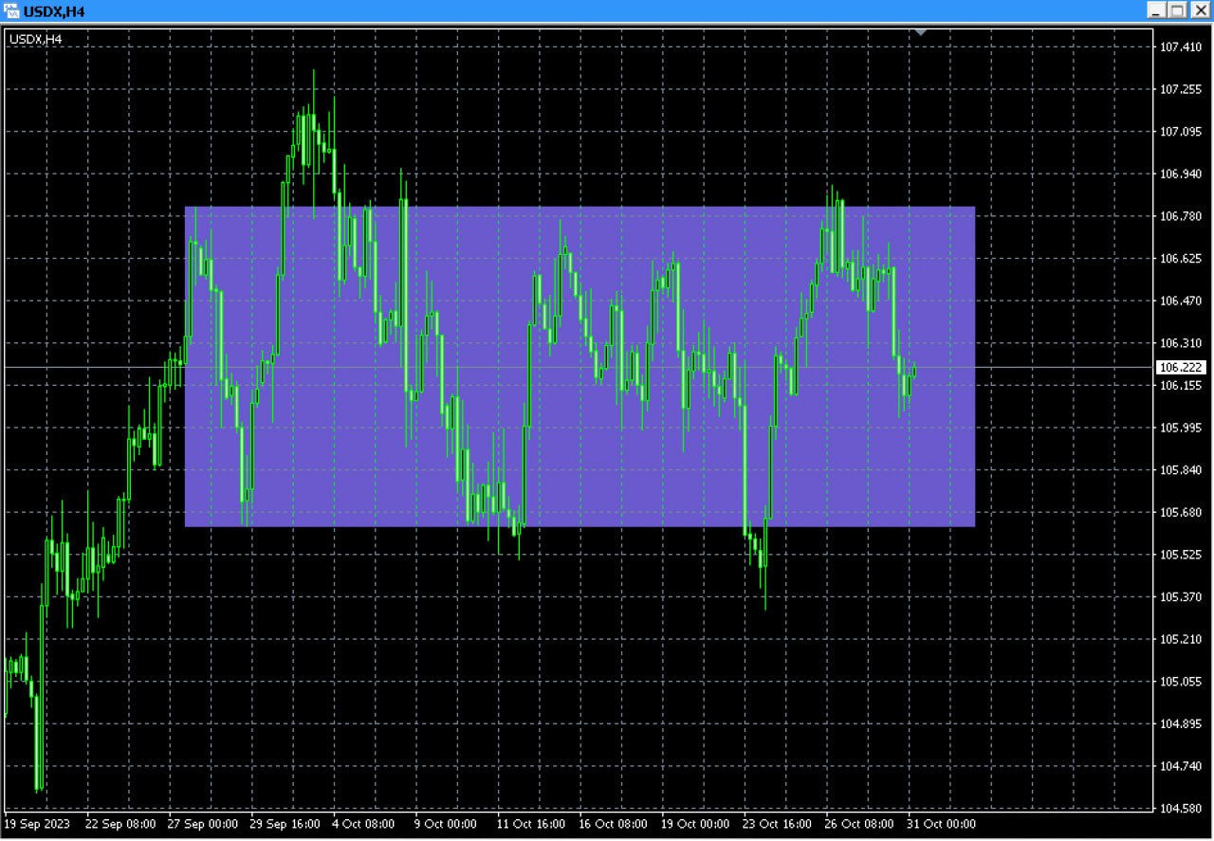Click the 104.580 price on the scale
1214x841 pixels.
pyautogui.click(x=1181, y=809)
